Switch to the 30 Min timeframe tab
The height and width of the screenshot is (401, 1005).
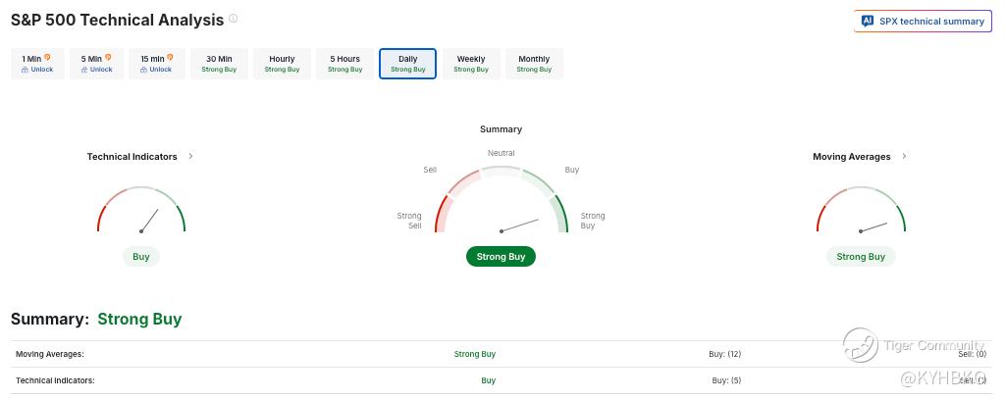tap(219, 64)
